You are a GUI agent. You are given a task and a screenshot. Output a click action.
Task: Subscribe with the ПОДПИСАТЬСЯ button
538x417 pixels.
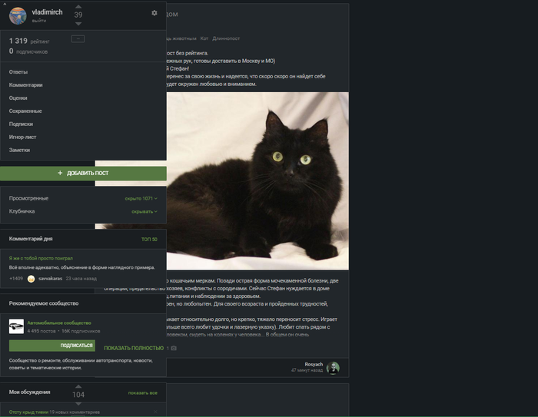tap(52, 346)
